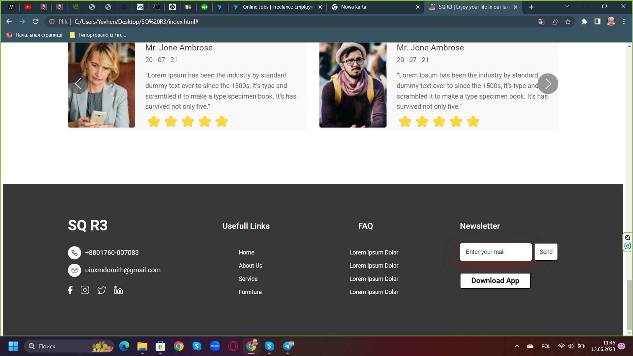Click the SQ R3 footer logo
Viewport: 633px width, 356px height.
88,226
